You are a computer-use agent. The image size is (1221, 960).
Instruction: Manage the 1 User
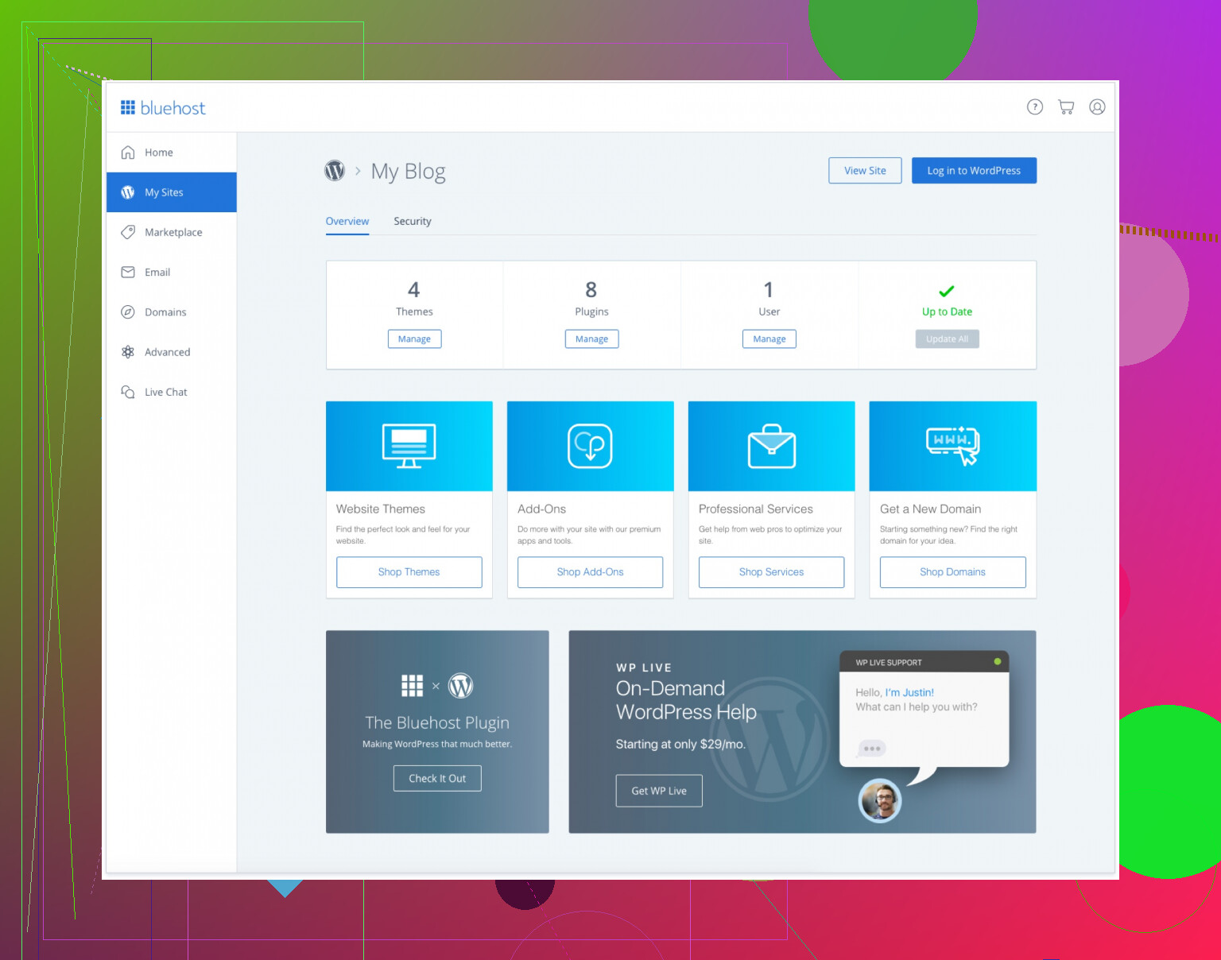coord(769,339)
